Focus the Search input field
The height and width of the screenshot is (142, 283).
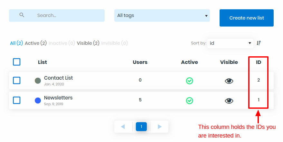(57, 15)
